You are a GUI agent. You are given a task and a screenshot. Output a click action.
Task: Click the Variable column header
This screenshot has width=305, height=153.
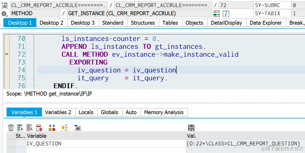point(106,136)
